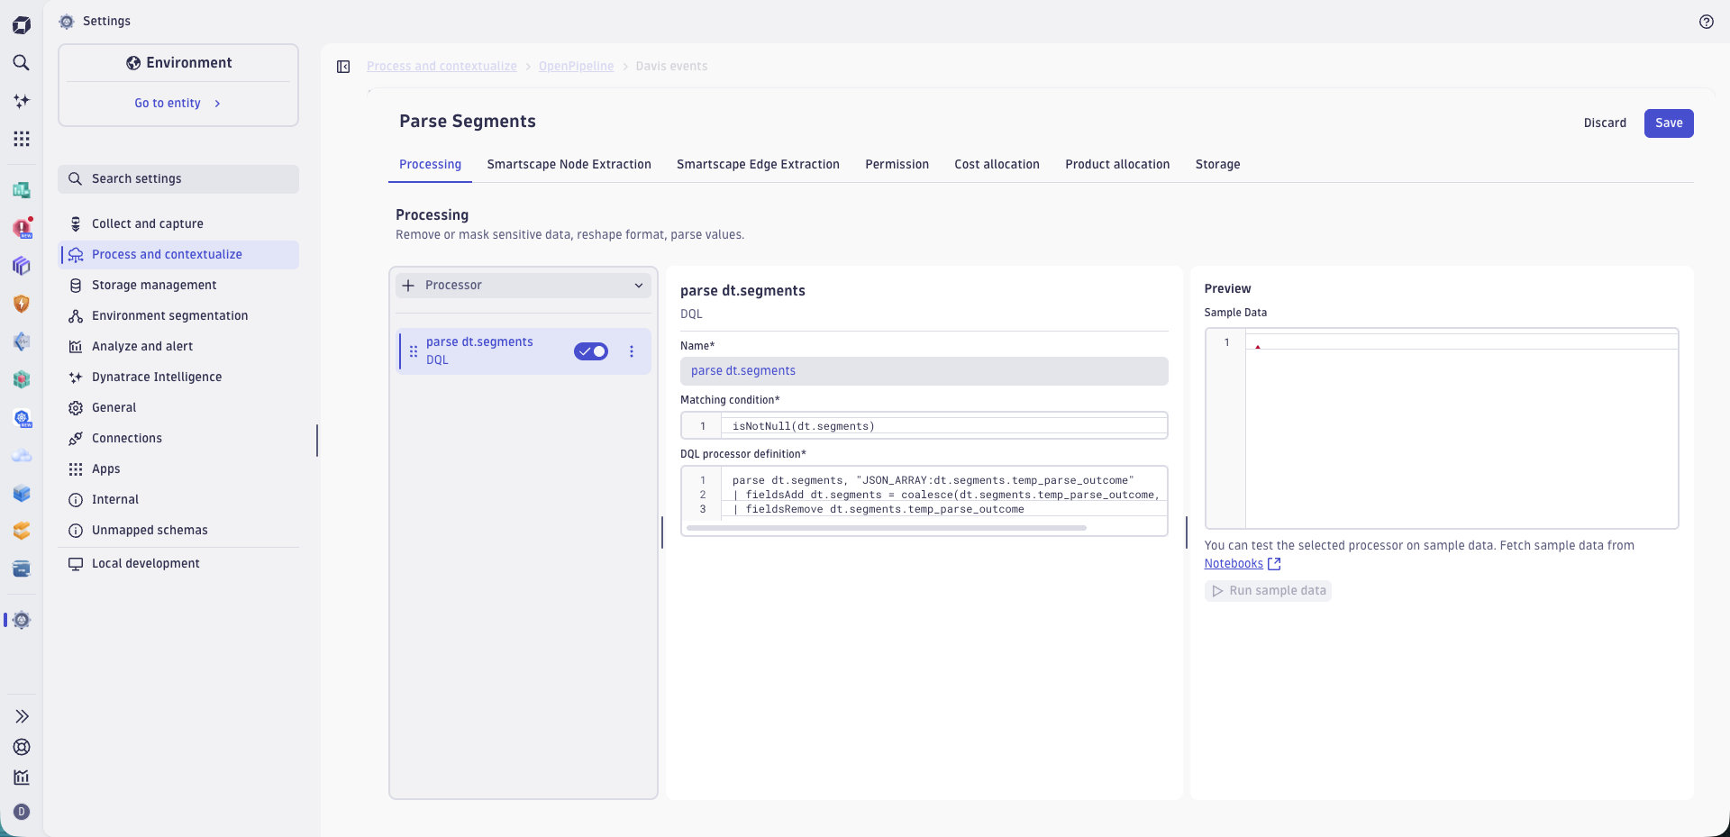Disable the parse dt.segments processor toggle
The width and height of the screenshot is (1730, 837).
(591, 351)
